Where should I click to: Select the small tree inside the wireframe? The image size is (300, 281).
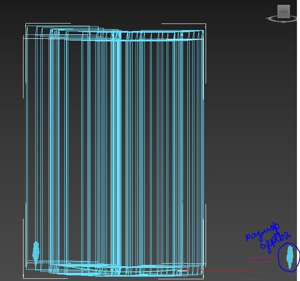36,252
